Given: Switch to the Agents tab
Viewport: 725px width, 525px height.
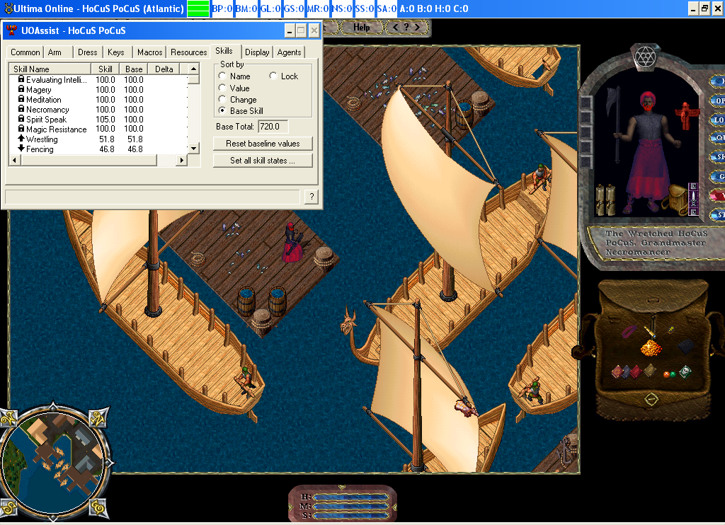Looking at the screenshot, I should click(289, 52).
